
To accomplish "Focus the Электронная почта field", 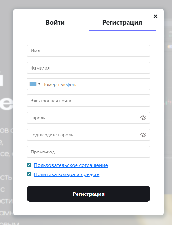I will point(89,101).
